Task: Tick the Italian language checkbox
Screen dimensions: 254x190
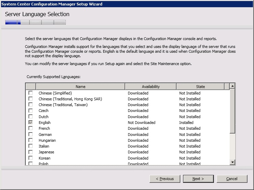Action: point(31,146)
